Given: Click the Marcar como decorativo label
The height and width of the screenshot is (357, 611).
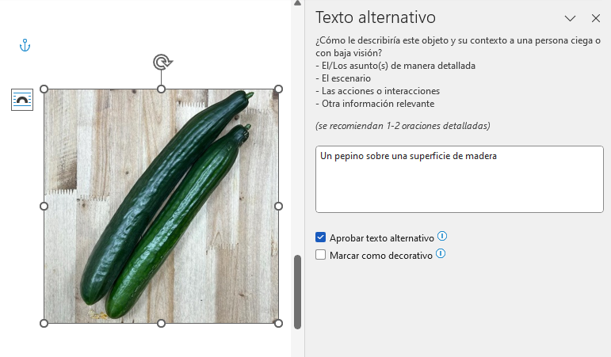Looking at the screenshot, I should 381,256.
